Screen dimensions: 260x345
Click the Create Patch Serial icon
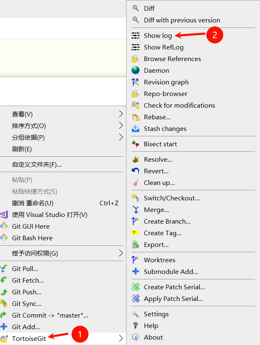[136, 287]
